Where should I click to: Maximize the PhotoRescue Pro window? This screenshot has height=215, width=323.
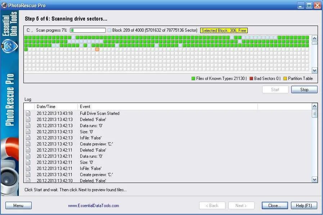coord(309,5)
